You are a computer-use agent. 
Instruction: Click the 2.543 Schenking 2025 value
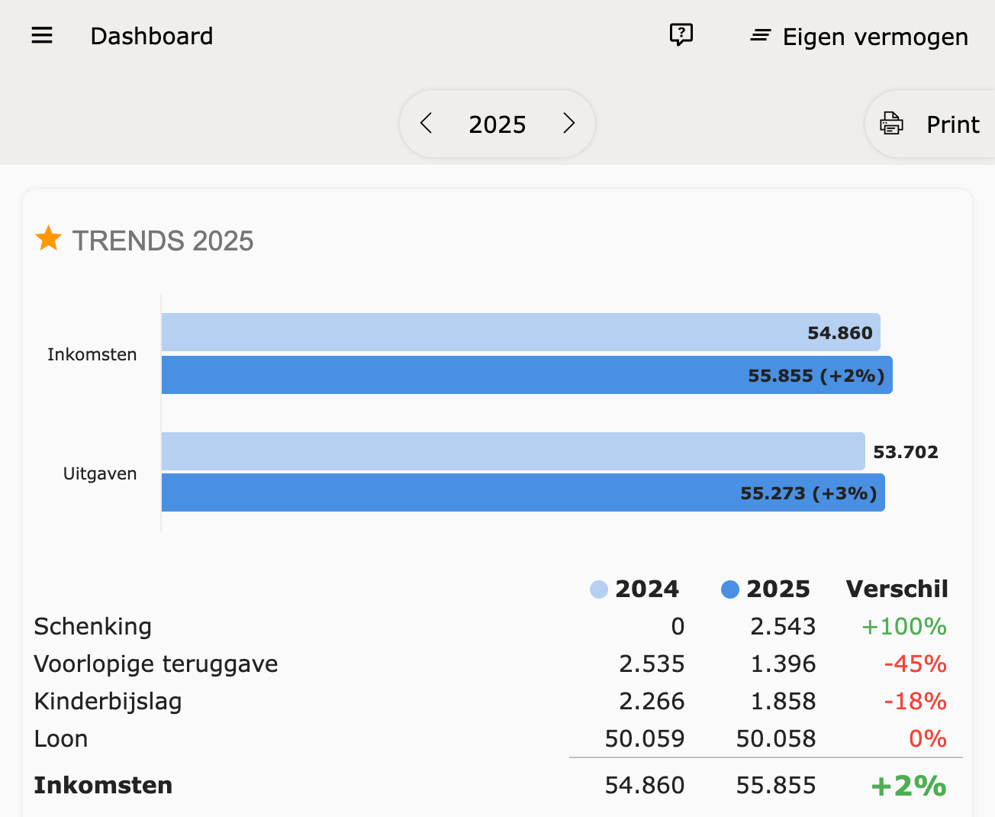pos(783,627)
